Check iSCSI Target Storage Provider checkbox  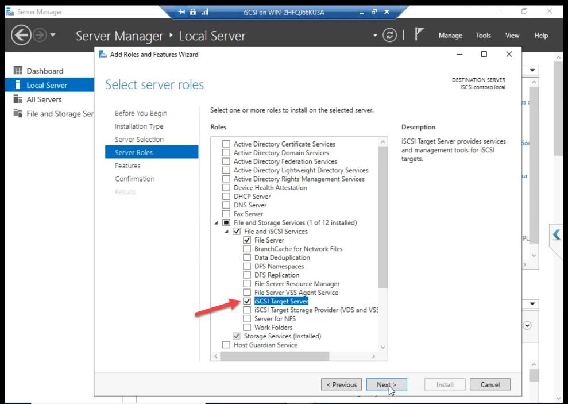(247, 310)
